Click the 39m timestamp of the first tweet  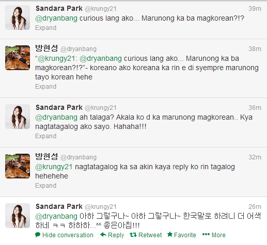point(255,8)
